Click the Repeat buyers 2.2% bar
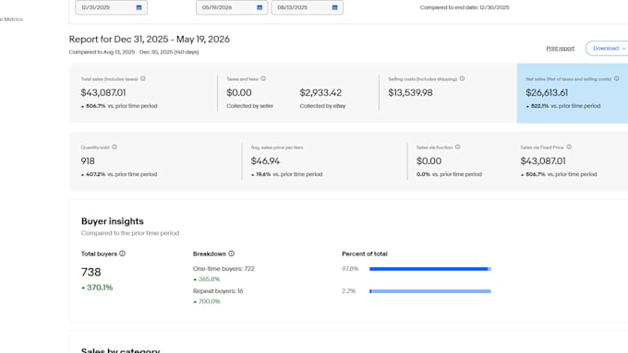The width and height of the screenshot is (628, 353). pyautogui.click(x=430, y=291)
